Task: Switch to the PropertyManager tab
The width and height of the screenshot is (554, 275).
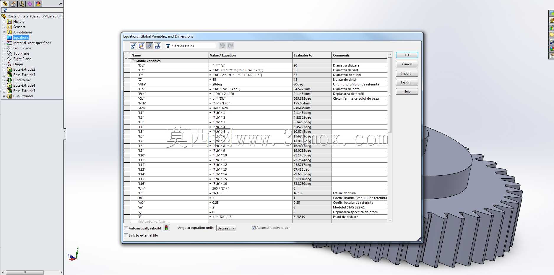Action: pos(13,4)
